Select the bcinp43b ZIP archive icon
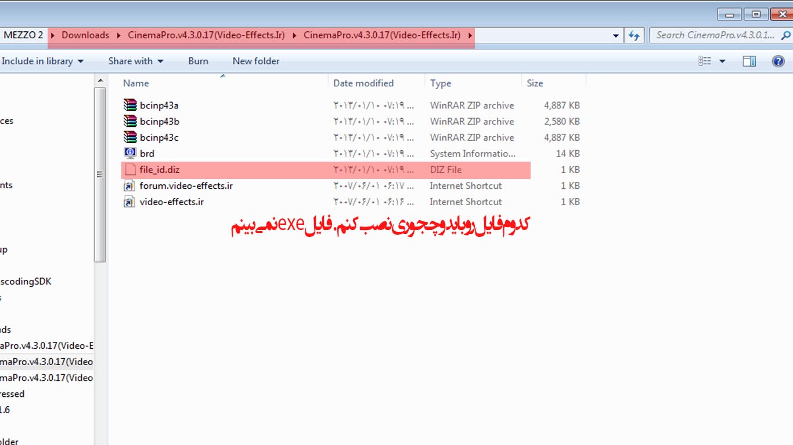The height and width of the screenshot is (445, 793). [x=130, y=121]
